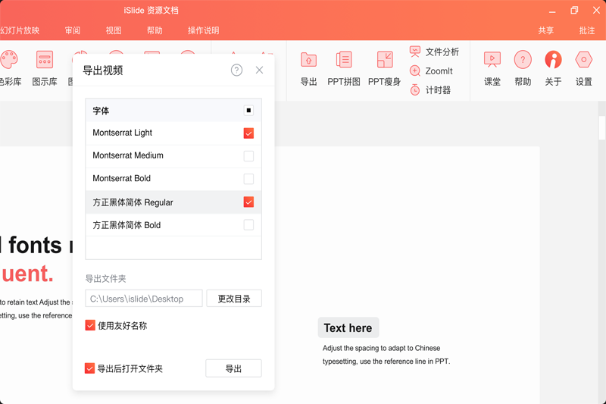Toggle the 使用友好名称 checkbox
606x404 pixels.
click(x=90, y=326)
